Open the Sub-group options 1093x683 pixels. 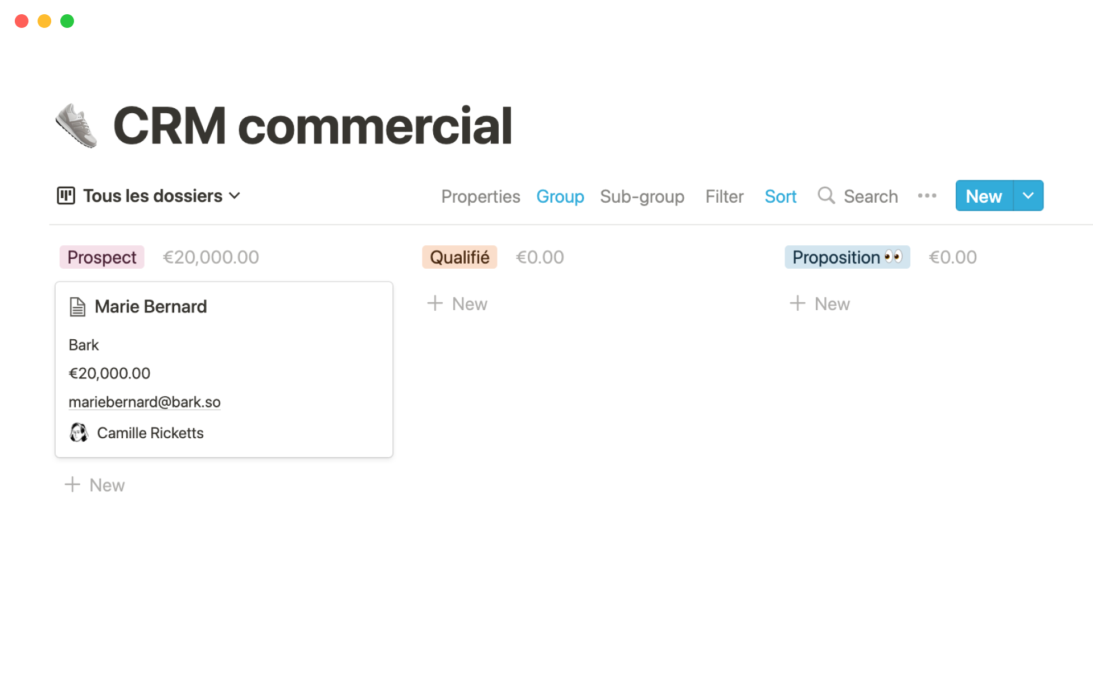(642, 196)
